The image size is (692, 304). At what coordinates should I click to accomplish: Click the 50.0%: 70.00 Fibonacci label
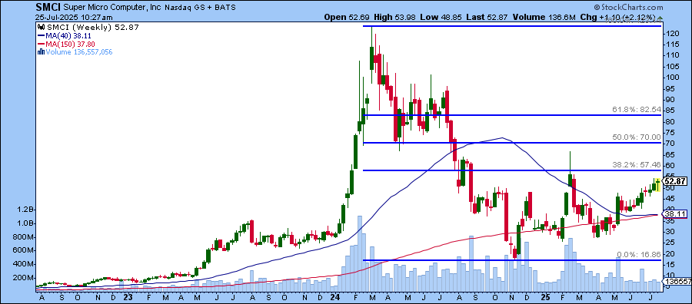pos(636,137)
